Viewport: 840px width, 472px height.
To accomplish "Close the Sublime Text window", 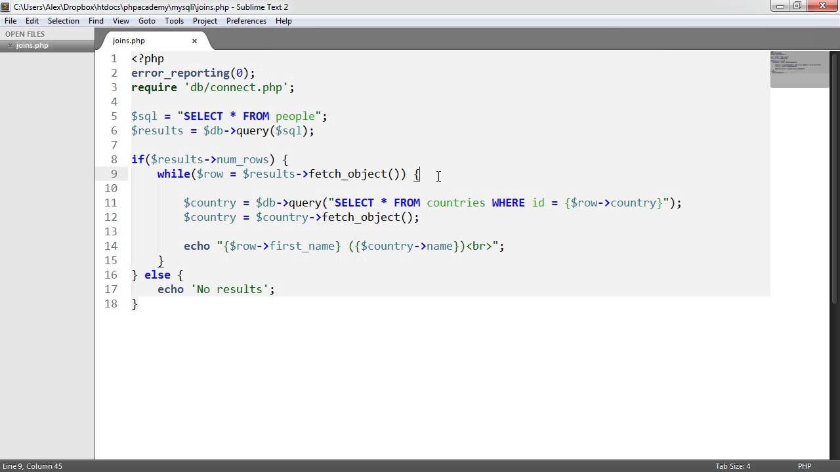I will coord(822,6).
